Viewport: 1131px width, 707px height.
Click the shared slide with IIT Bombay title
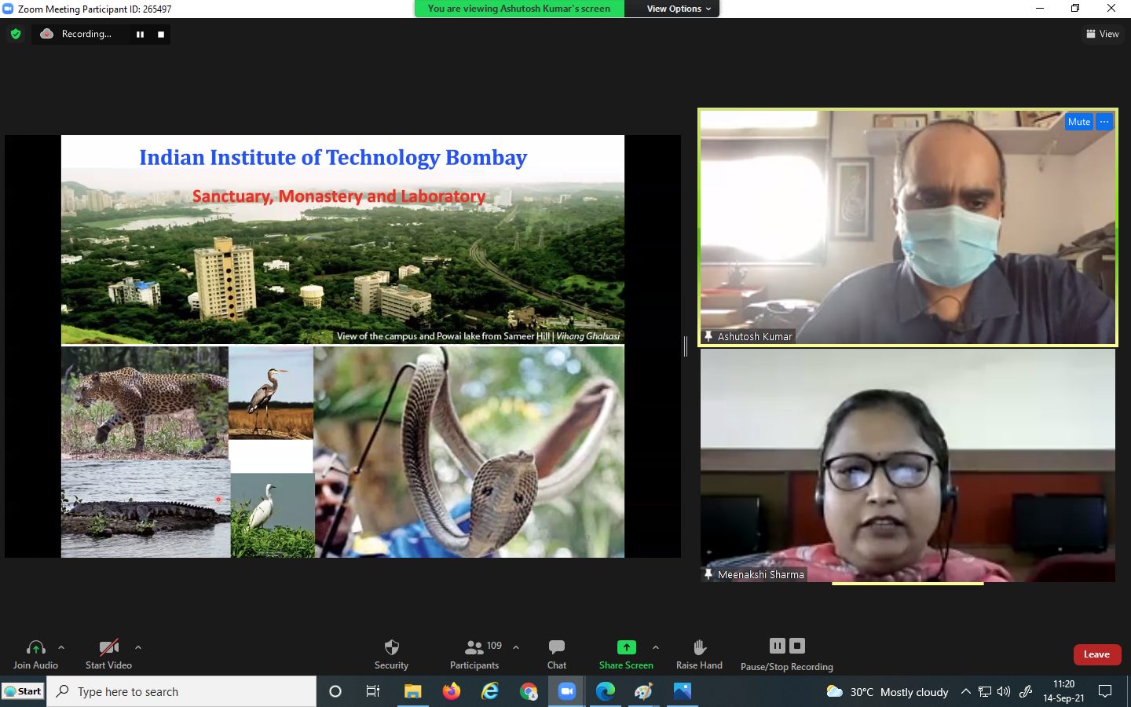click(342, 346)
